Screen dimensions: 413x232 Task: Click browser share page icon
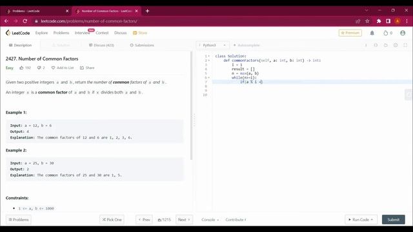tap(358, 21)
